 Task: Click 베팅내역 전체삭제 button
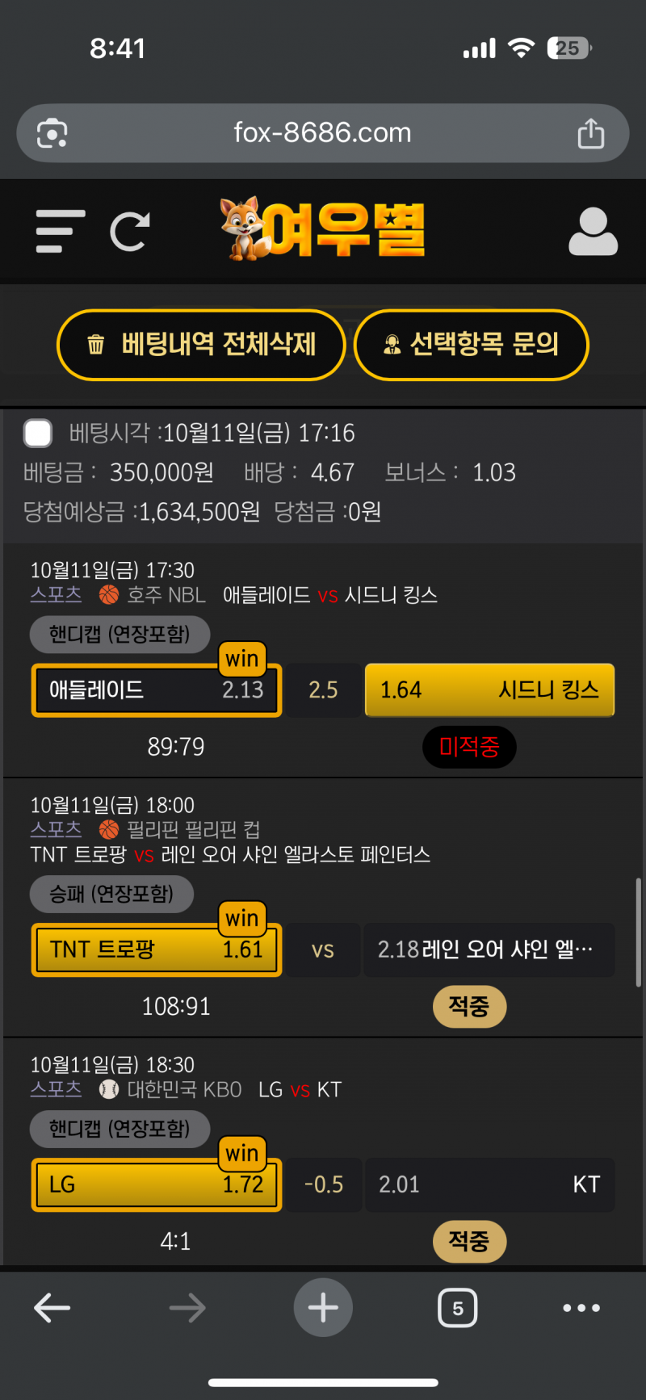point(201,345)
